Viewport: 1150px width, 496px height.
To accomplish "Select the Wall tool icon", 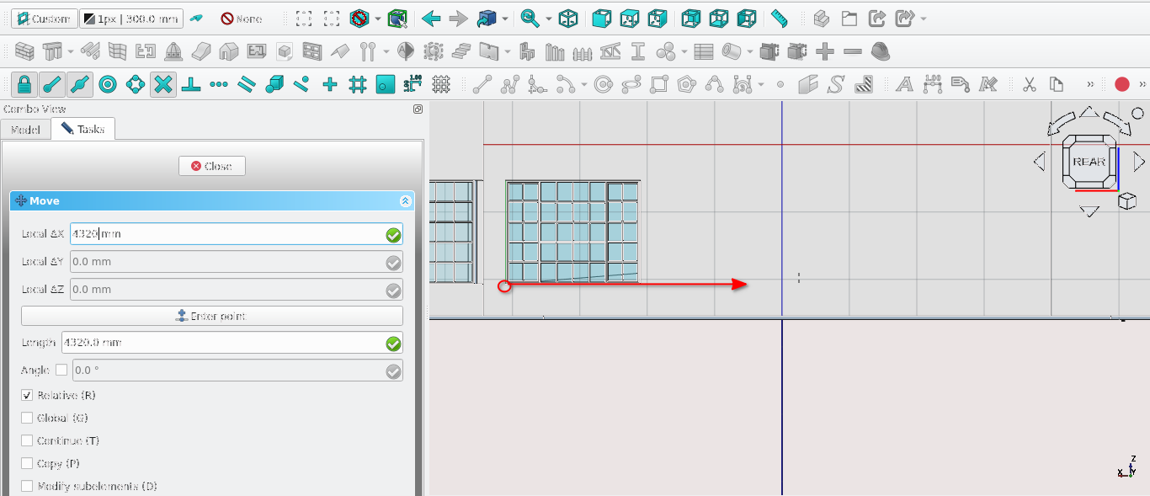I will 24,51.
